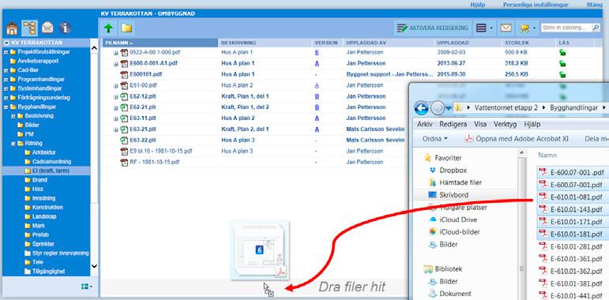
Task: Open version B link of E62-12.plt
Action: click(317, 96)
